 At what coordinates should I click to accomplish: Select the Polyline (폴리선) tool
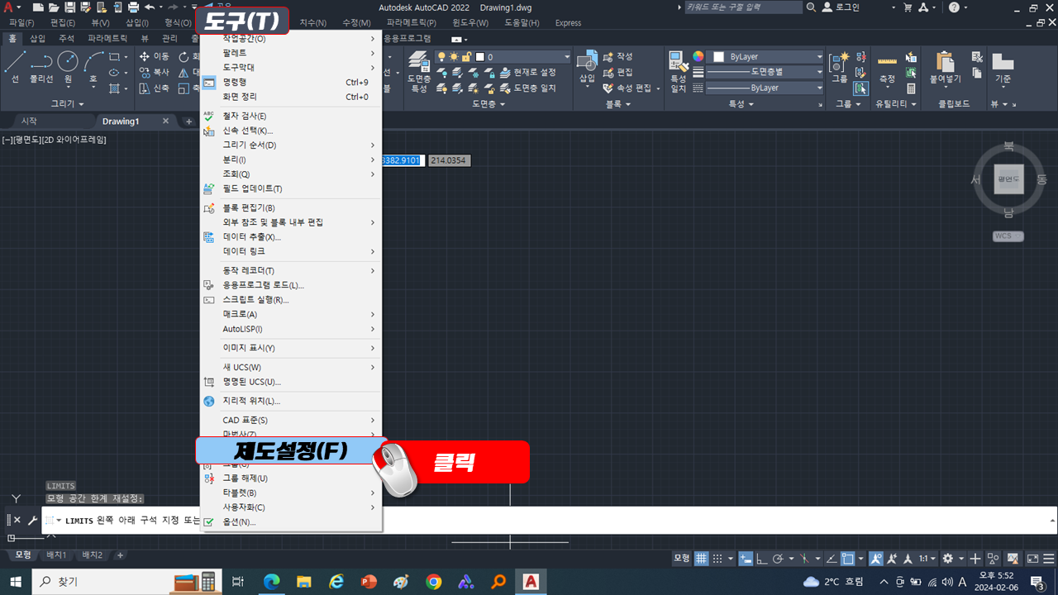(x=41, y=66)
